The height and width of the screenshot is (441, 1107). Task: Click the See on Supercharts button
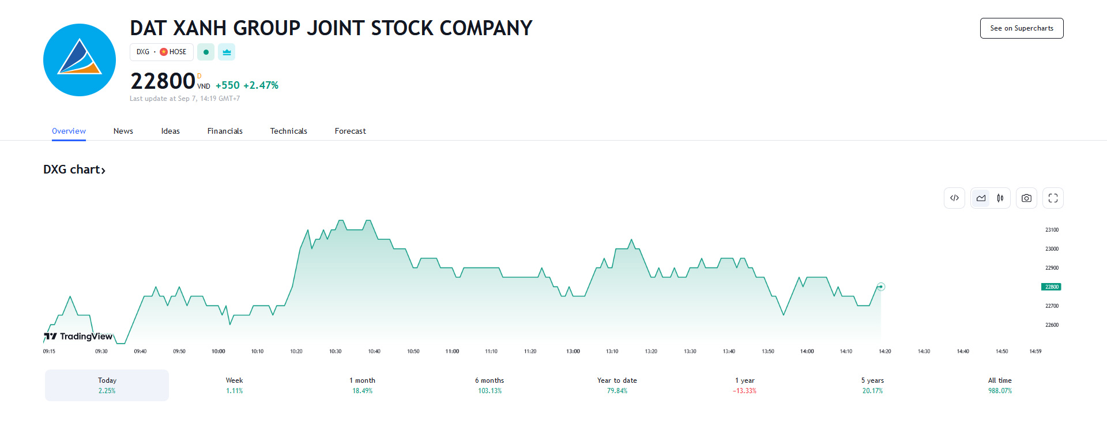(x=1021, y=28)
